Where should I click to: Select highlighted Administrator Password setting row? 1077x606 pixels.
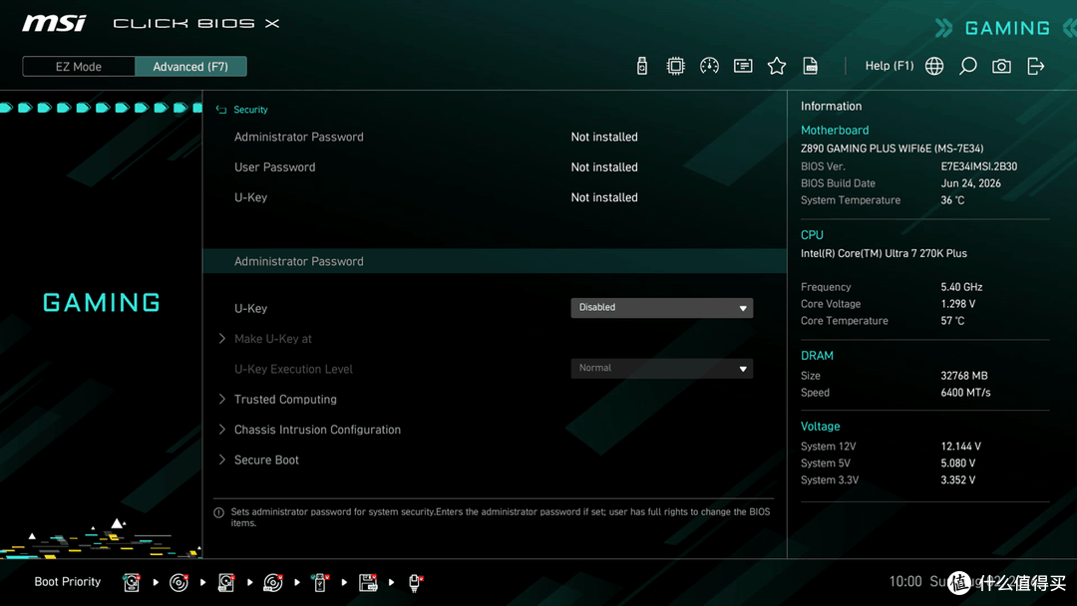tap(495, 261)
